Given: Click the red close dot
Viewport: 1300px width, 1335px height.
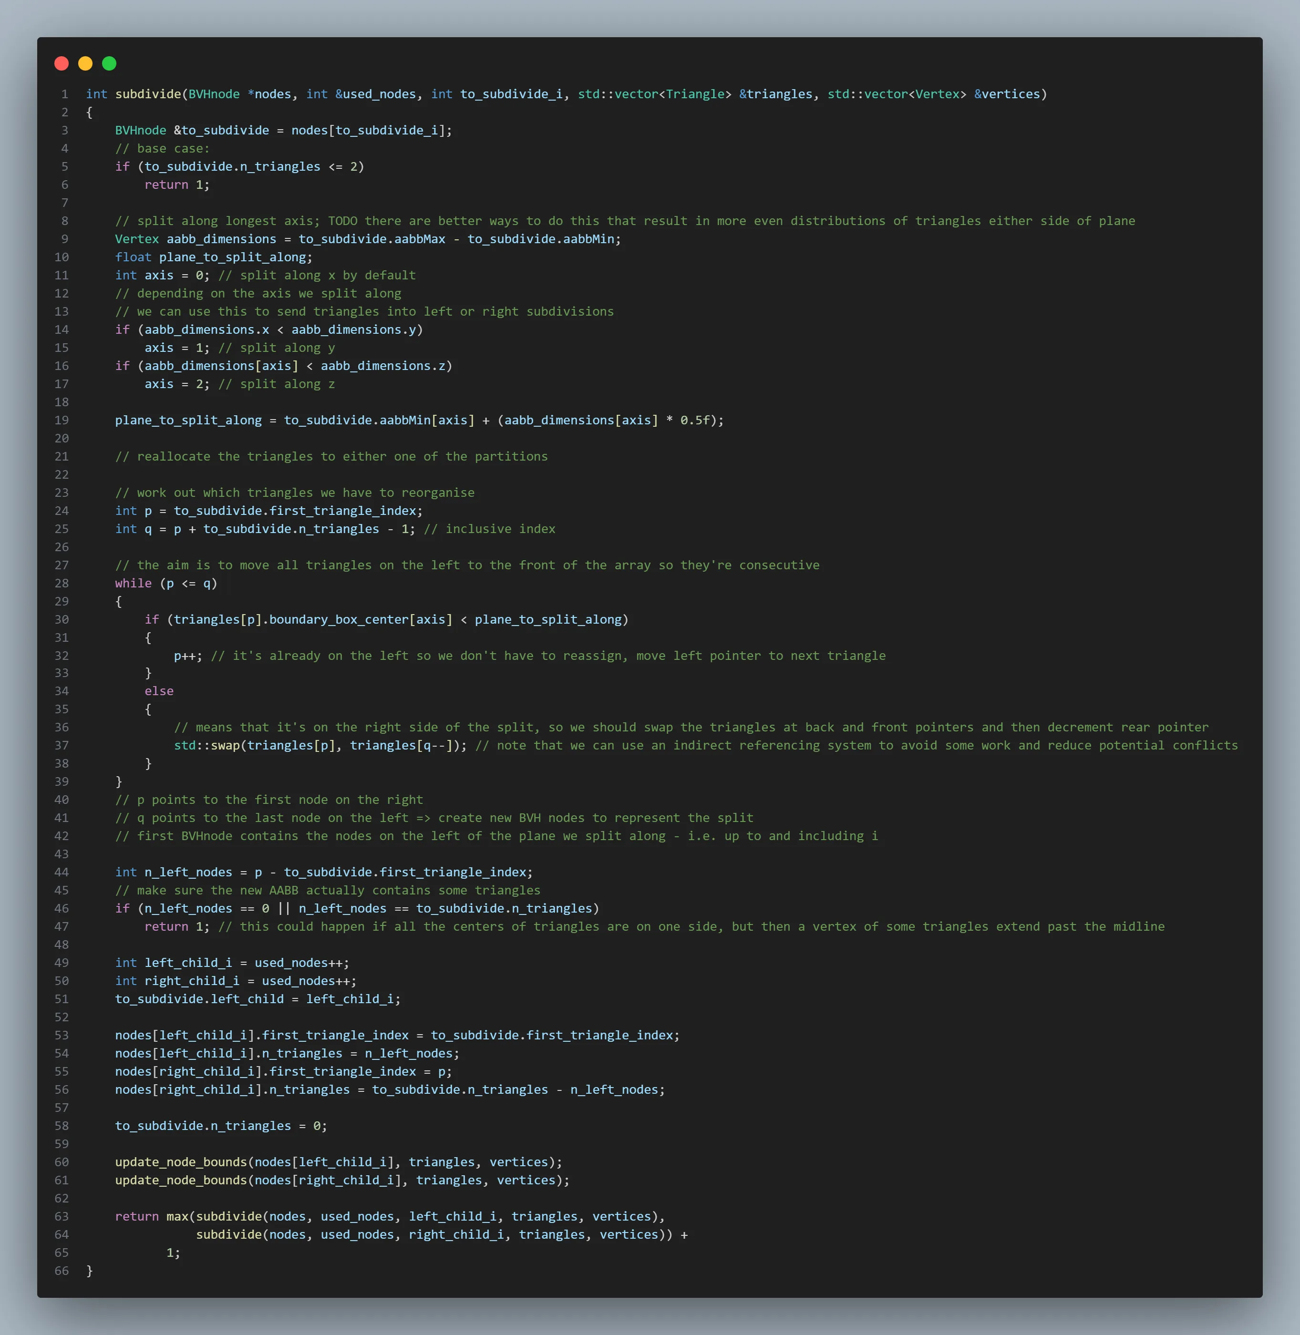Looking at the screenshot, I should pyautogui.click(x=62, y=63).
